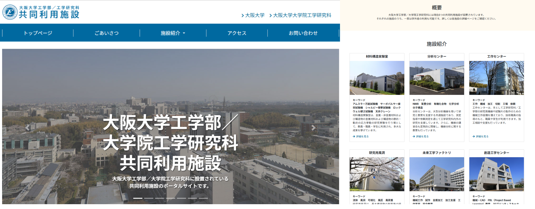The height and width of the screenshot is (209, 535).
Task: Click the Osaka University engineering logo emblem
Action: pyautogui.click(x=10, y=12)
